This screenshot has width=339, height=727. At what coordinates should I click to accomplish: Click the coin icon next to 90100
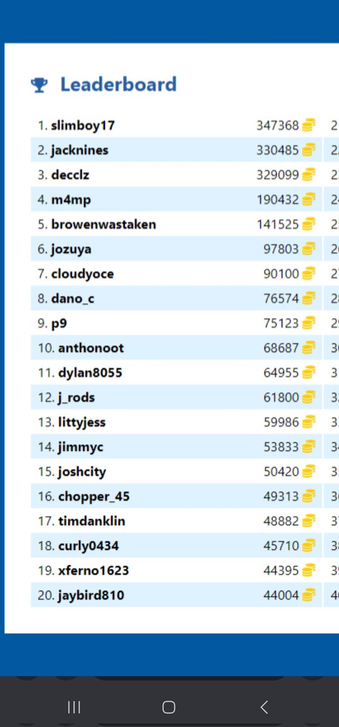[309, 274]
